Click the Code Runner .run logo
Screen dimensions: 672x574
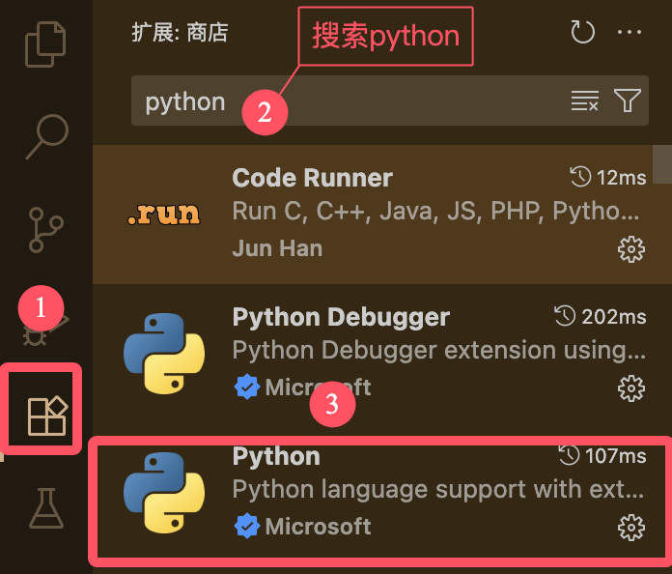164,214
